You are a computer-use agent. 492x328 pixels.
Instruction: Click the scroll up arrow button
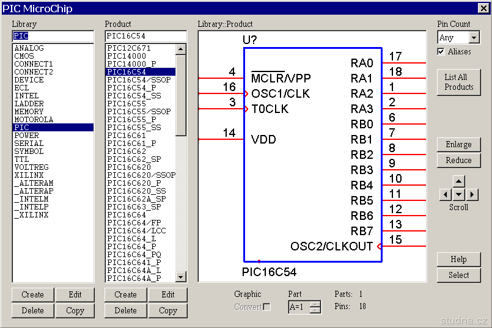click(459, 181)
